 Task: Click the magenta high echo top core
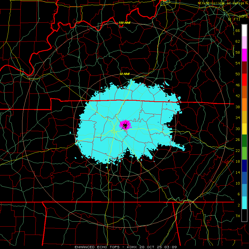(125, 125)
